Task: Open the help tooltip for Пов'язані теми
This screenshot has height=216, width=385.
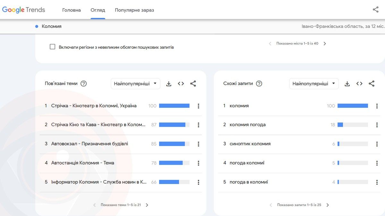Action: (83, 83)
